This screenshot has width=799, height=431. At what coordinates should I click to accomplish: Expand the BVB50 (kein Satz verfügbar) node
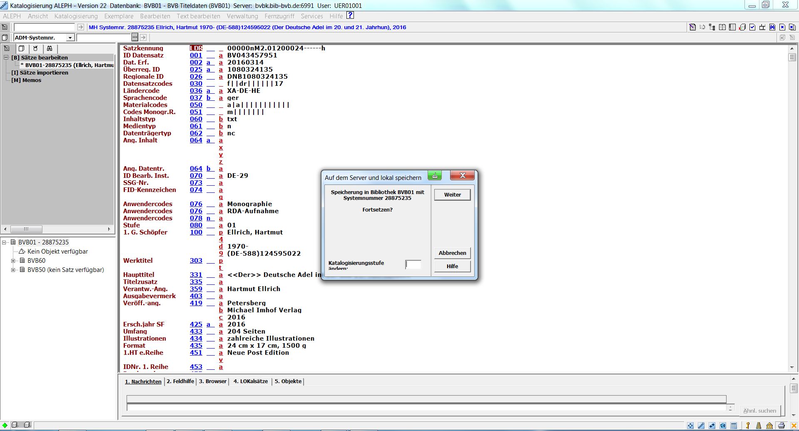coord(13,270)
